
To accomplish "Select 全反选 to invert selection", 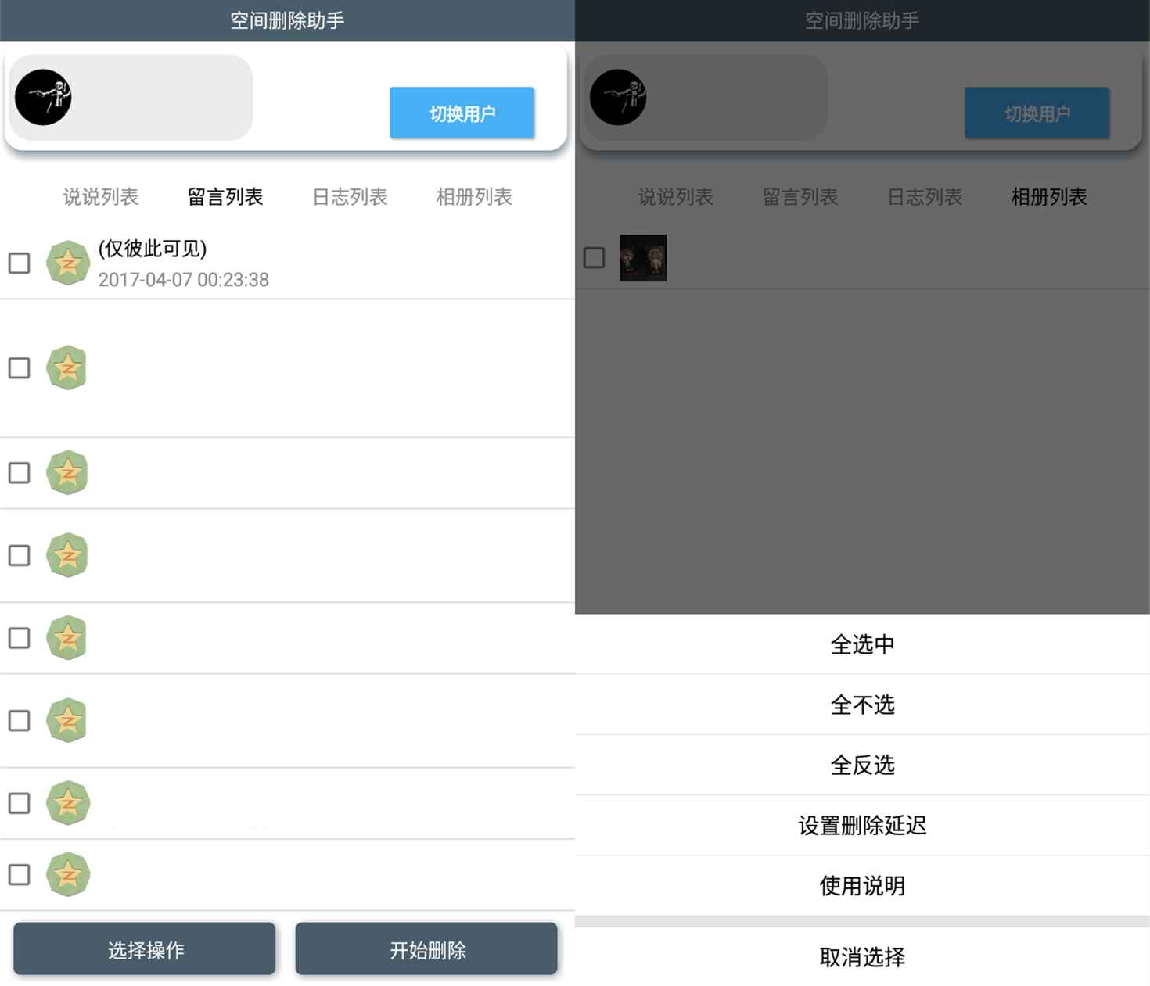I will [x=862, y=765].
